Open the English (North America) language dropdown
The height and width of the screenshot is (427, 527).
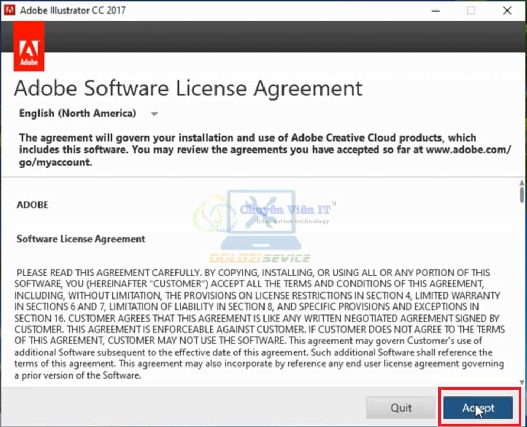78,113
